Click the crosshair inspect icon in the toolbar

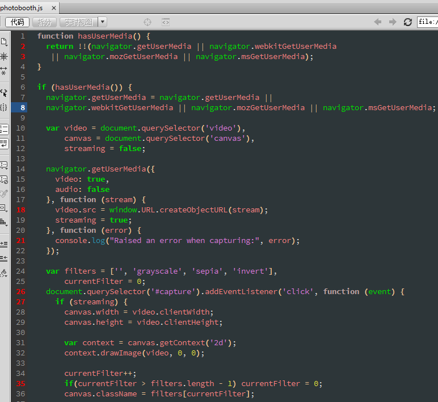click(148, 22)
